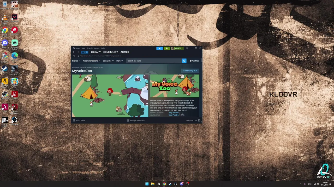Open Red Dead Redemption desktop shortcut
Screen dimensions: 334x187
tap(15, 109)
